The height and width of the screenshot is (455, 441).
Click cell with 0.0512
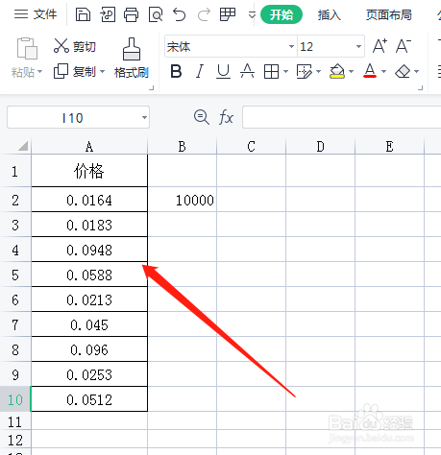tap(89, 399)
